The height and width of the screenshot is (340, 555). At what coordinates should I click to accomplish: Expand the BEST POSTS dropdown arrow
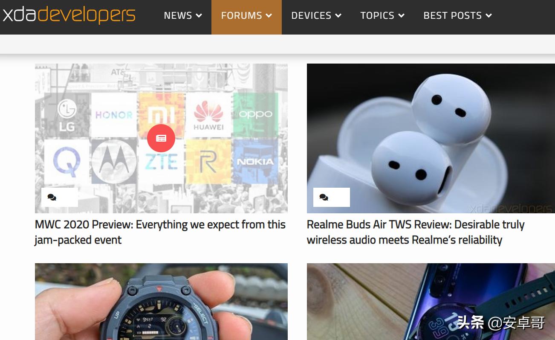(x=489, y=16)
